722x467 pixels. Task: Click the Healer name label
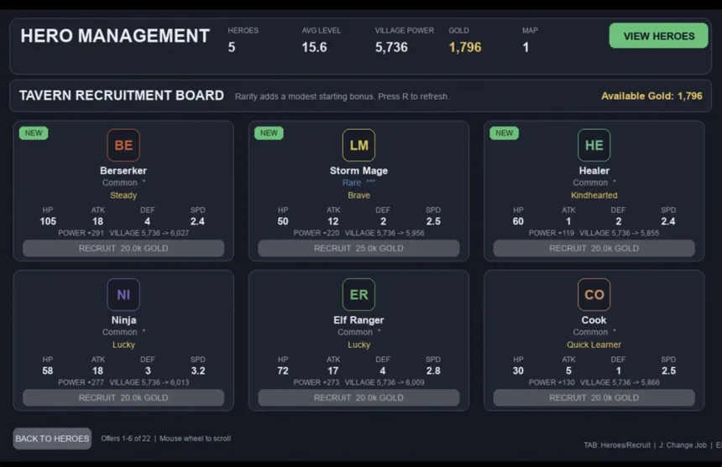(594, 170)
